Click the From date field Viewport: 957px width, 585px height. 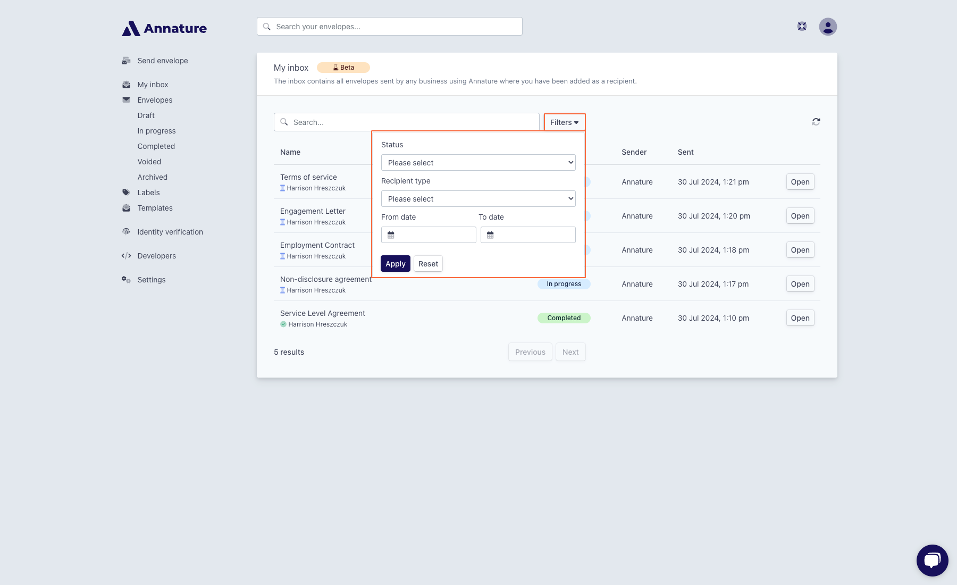pos(429,235)
